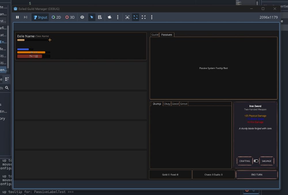Pause the running game
The height and width of the screenshot is (195, 288).
tap(18, 17)
